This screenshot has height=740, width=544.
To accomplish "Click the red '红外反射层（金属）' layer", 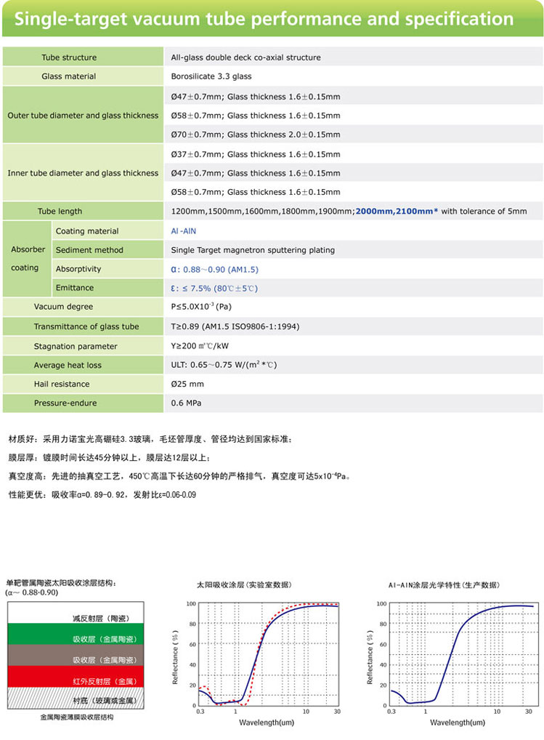I will pyautogui.click(x=76, y=676).
